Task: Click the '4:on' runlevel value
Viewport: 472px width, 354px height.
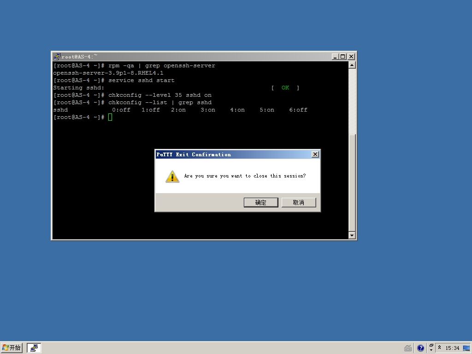Action: tap(237, 110)
